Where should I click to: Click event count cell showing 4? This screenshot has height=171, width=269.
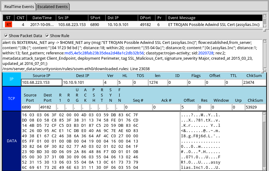[x=23, y=24]
